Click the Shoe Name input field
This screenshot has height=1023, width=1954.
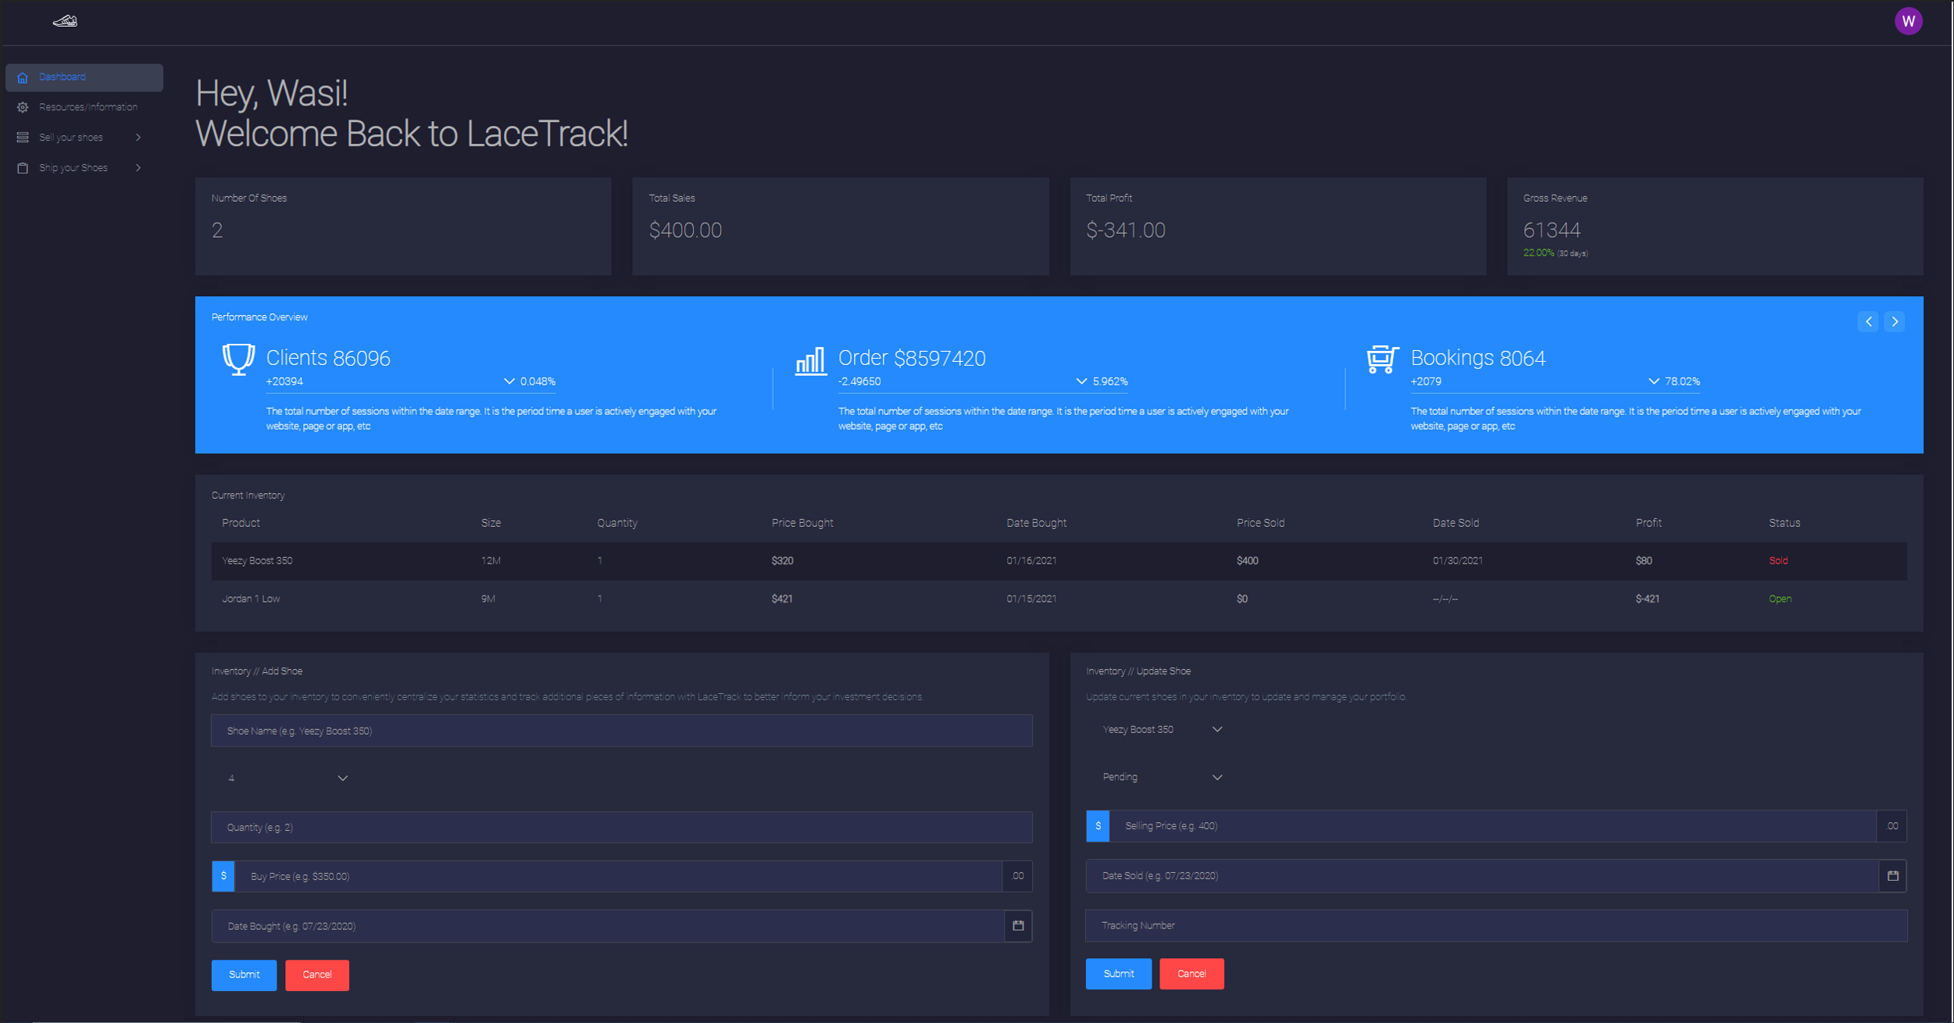pyautogui.click(x=621, y=731)
